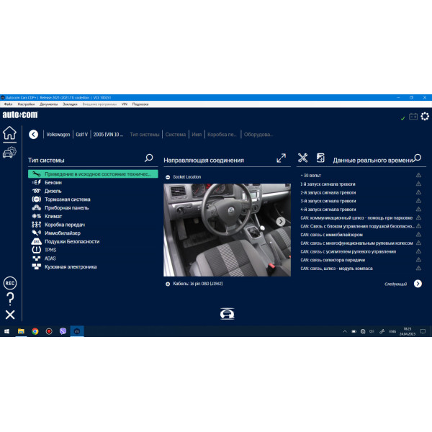
Task: Go to the Home screen icon
Action: coord(9,132)
